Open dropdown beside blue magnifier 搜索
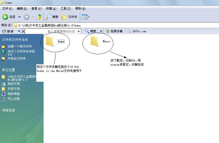 [101, 31]
